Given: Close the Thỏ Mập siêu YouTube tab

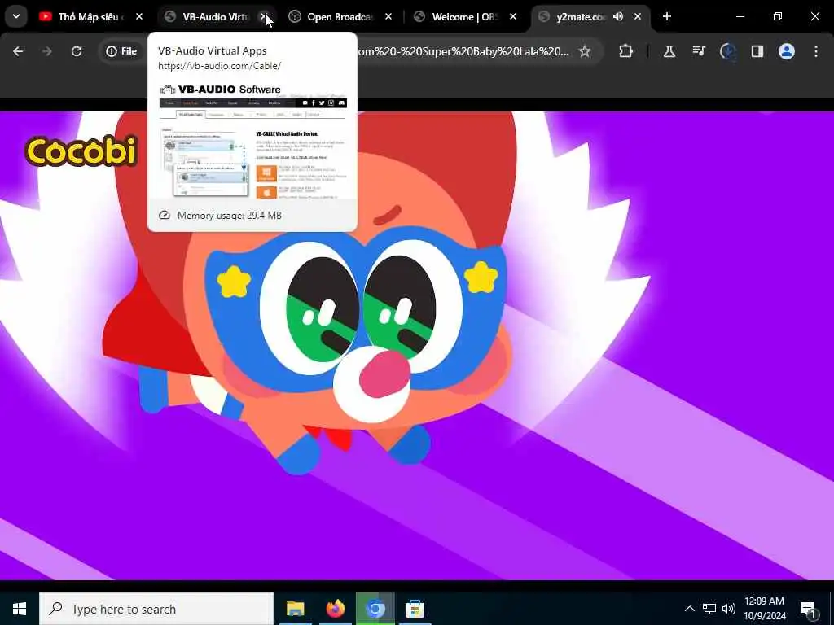Looking at the screenshot, I should pos(138,17).
